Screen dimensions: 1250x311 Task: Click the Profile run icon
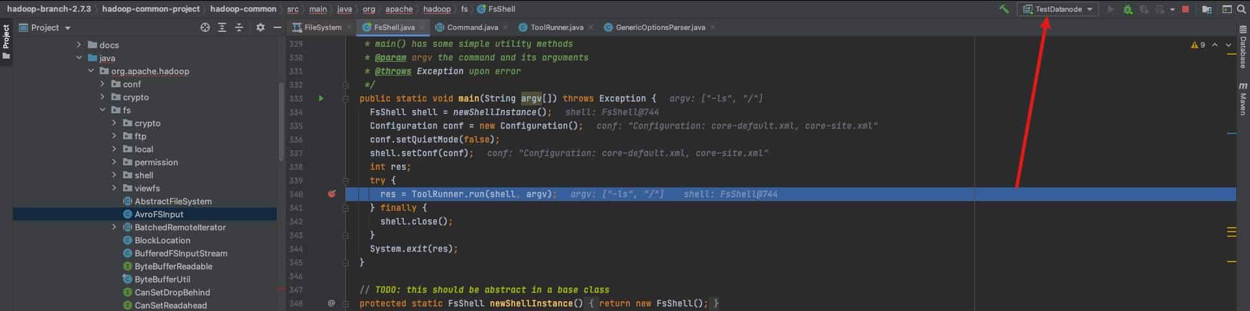pyautogui.click(x=1160, y=9)
